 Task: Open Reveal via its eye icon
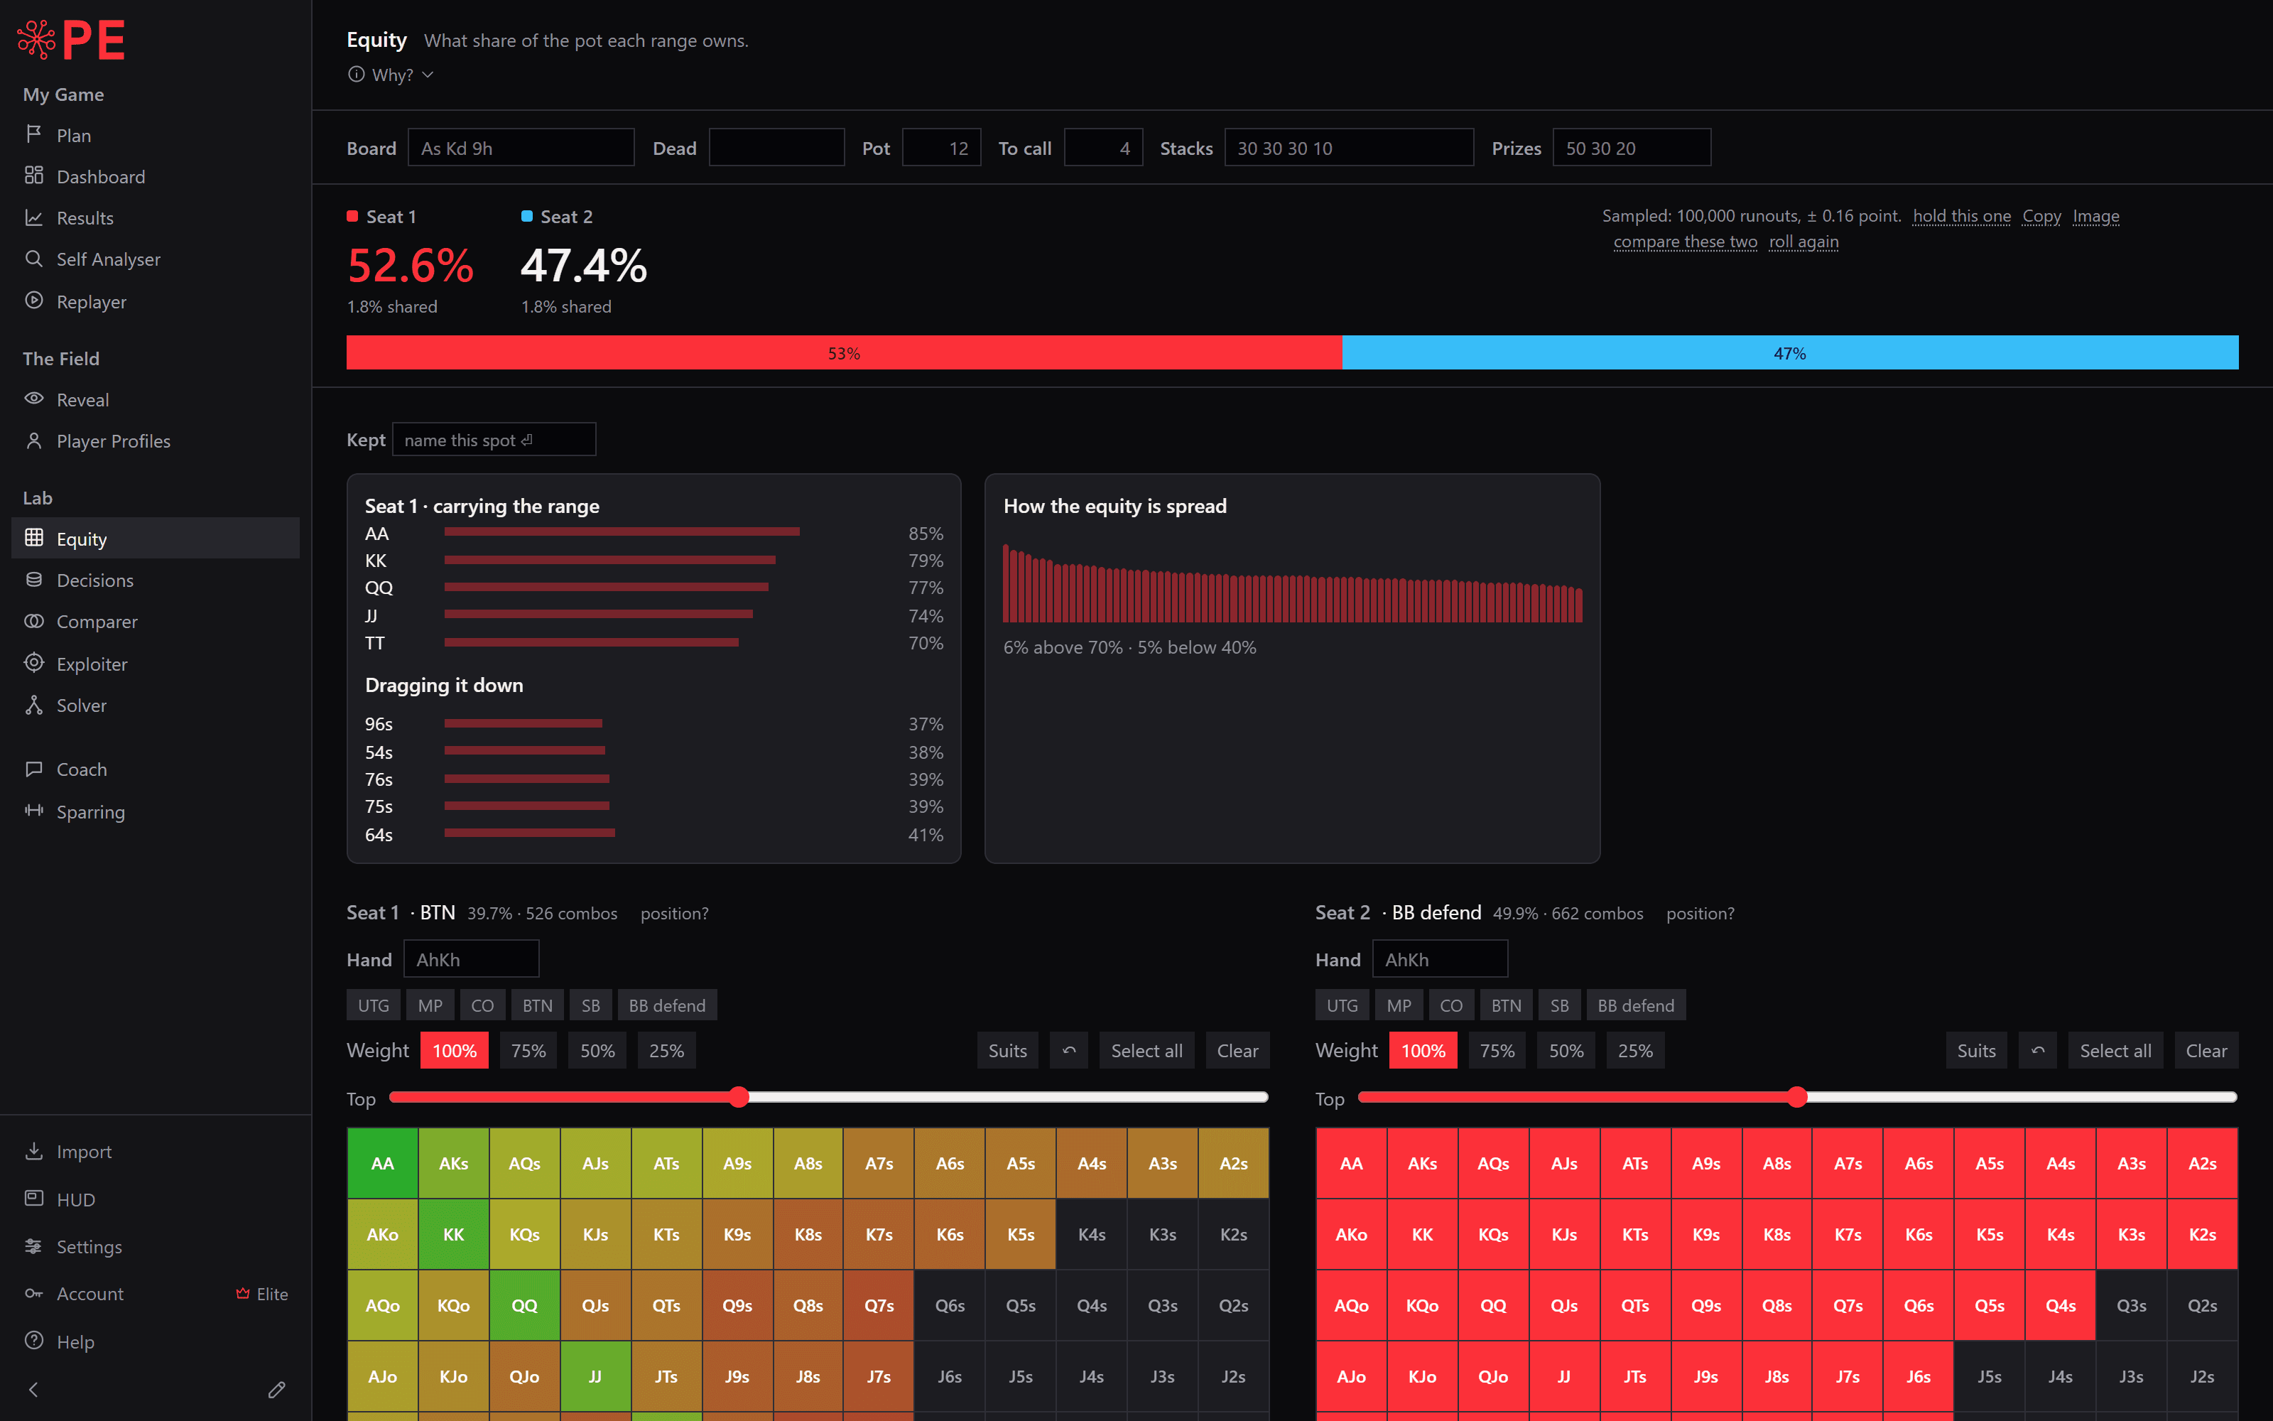pos(34,399)
